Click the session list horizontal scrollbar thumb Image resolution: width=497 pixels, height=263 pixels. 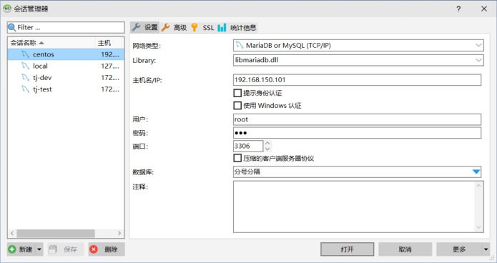click(x=56, y=234)
